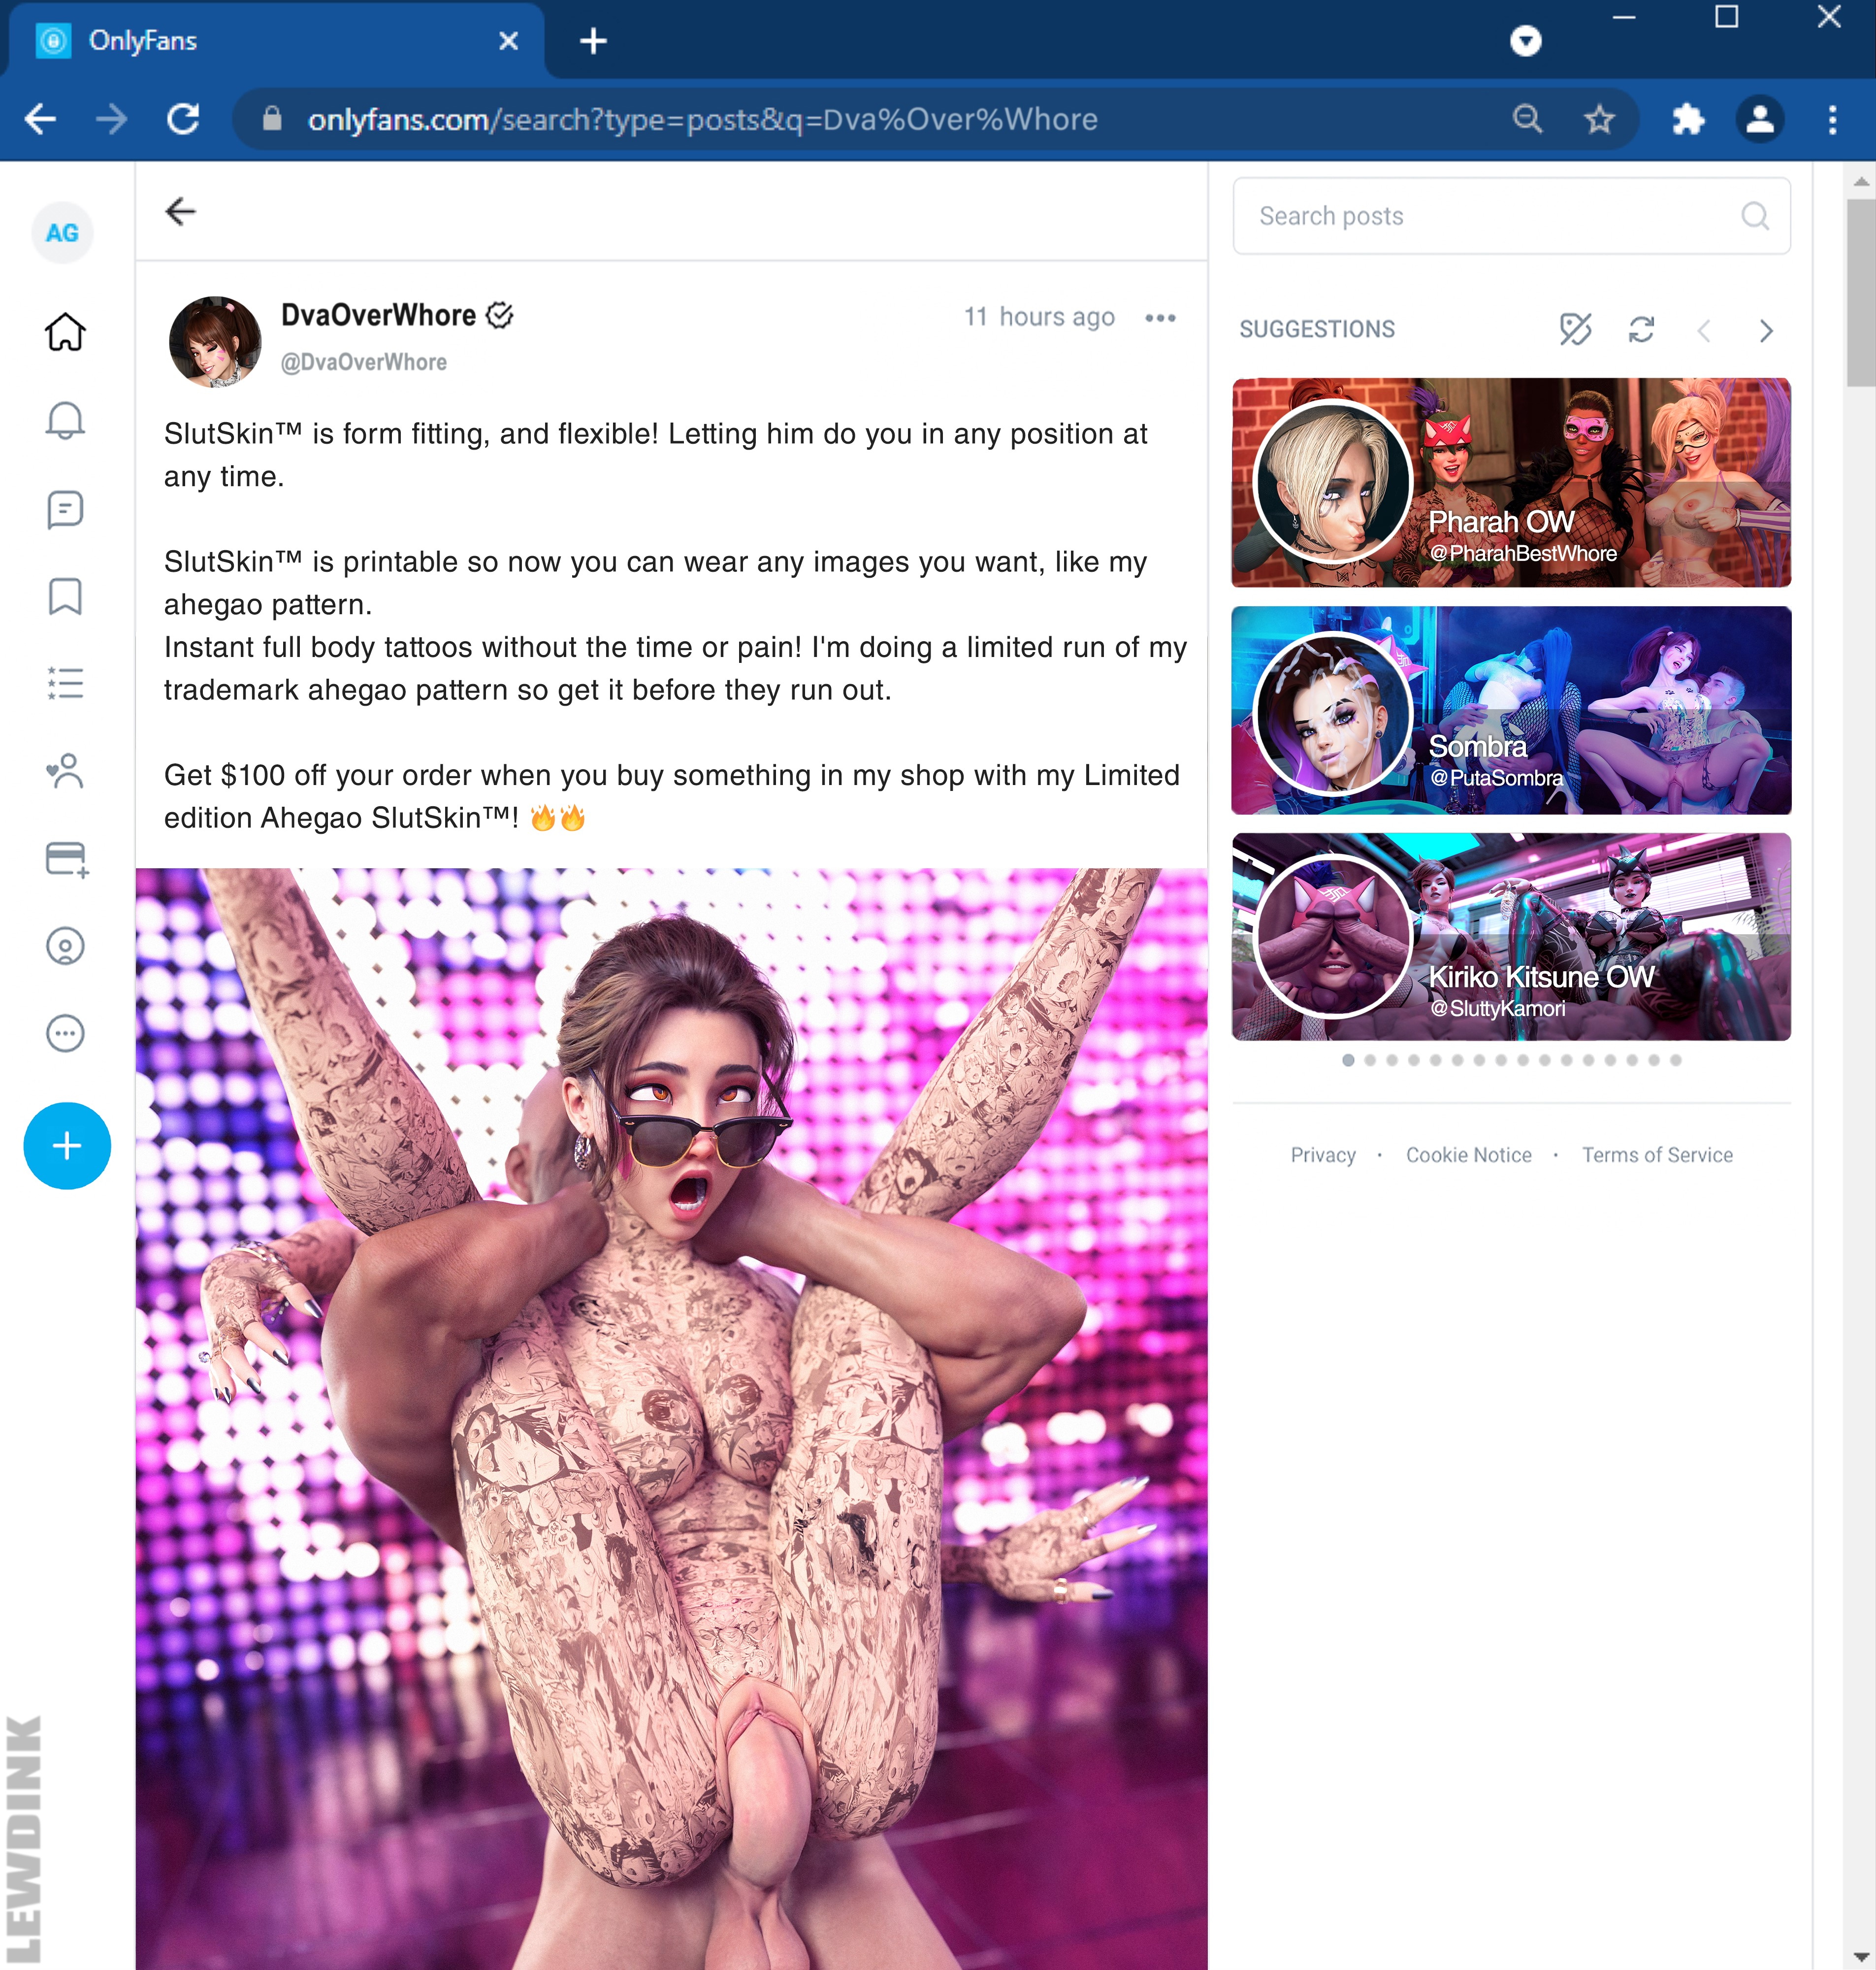The height and width of the screenshot is (1970, 1876).
Task: Focus the Search posts field
Action: (x=1511, y=216)
